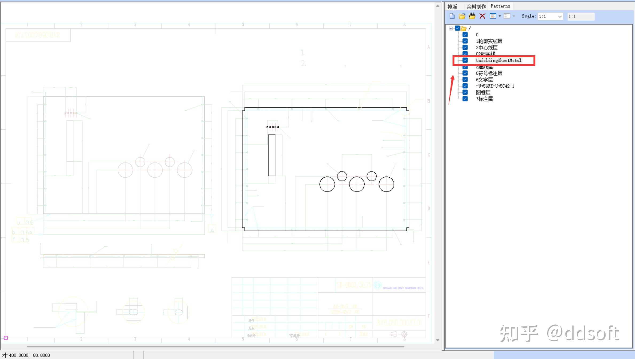Click the binoculars search folder icon

point(472,16)
